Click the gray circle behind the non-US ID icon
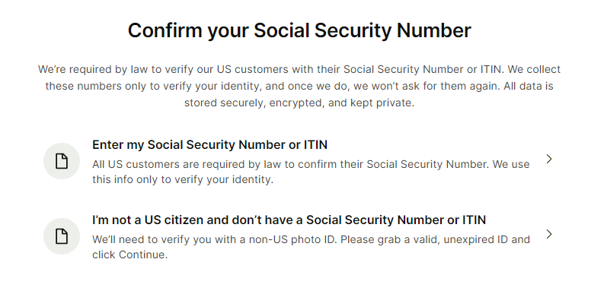The image size is (604, 294). [62, 236]
